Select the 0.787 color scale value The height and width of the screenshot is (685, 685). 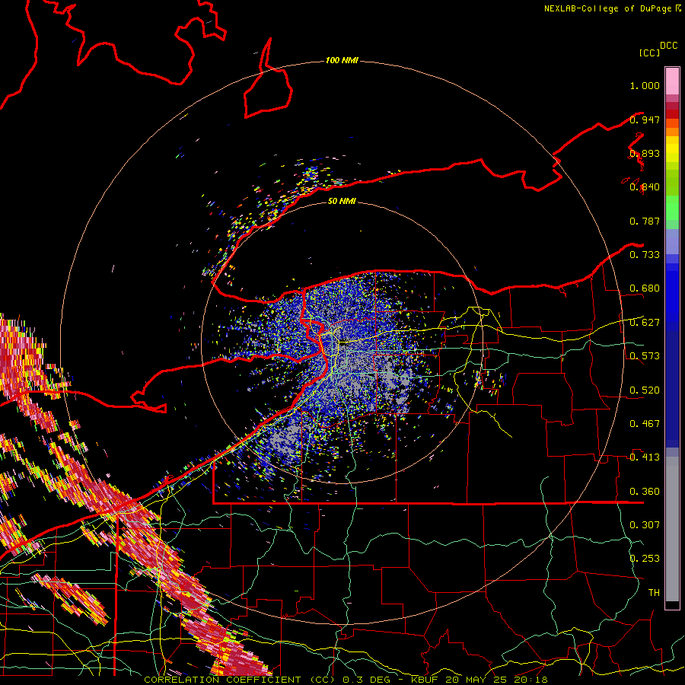(x=645, y=221)
